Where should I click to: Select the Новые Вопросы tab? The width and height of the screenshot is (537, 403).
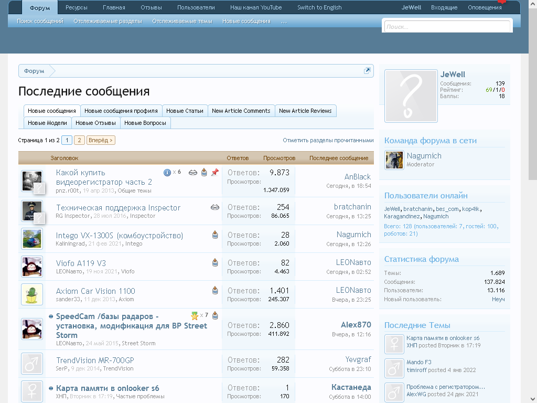pos(145,123)
